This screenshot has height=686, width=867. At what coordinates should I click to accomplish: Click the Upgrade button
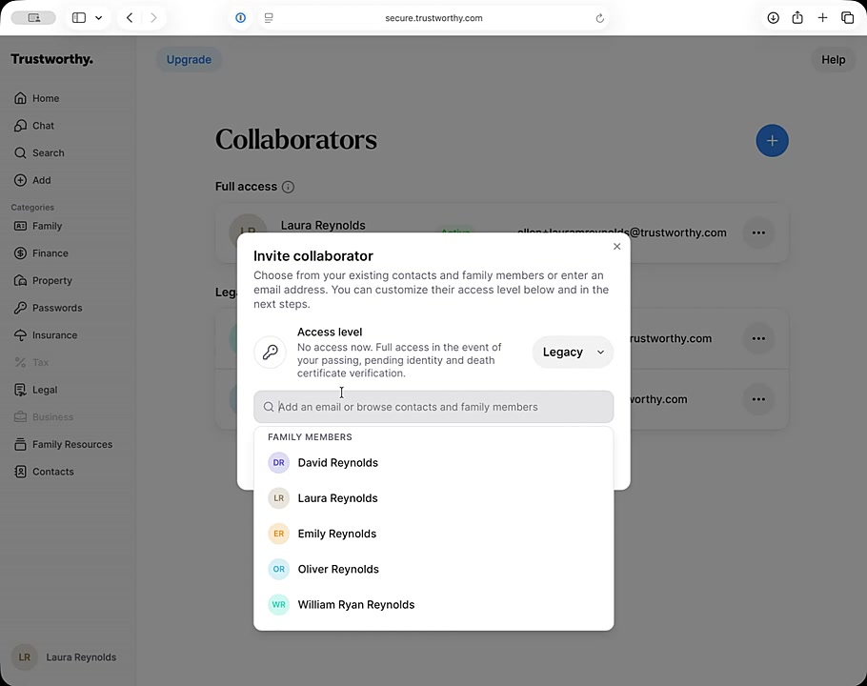tap(189, 59)
